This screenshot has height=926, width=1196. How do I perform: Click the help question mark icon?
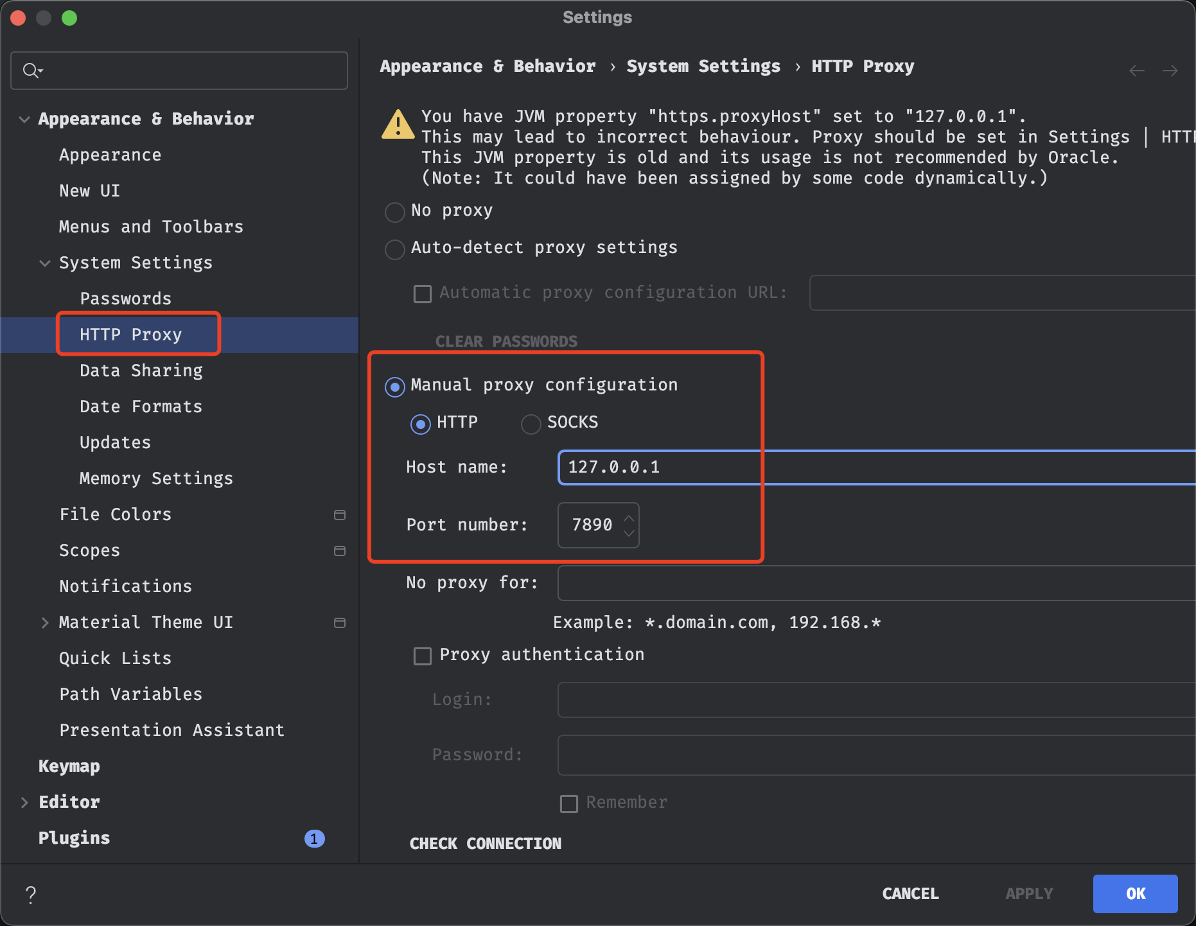click(31, 894)
